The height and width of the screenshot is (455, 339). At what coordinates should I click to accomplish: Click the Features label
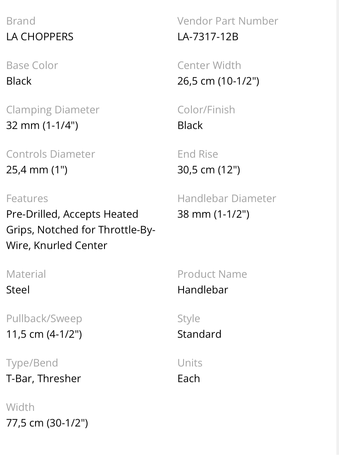[27, 198]
